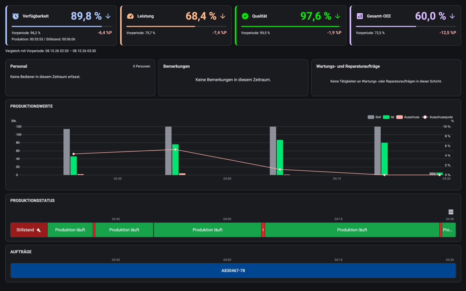The width and height of the screenshot is (466, 291).
Task: Select the Produktion läuft segment spanning 04:00
Action: [x=207, y=230]
